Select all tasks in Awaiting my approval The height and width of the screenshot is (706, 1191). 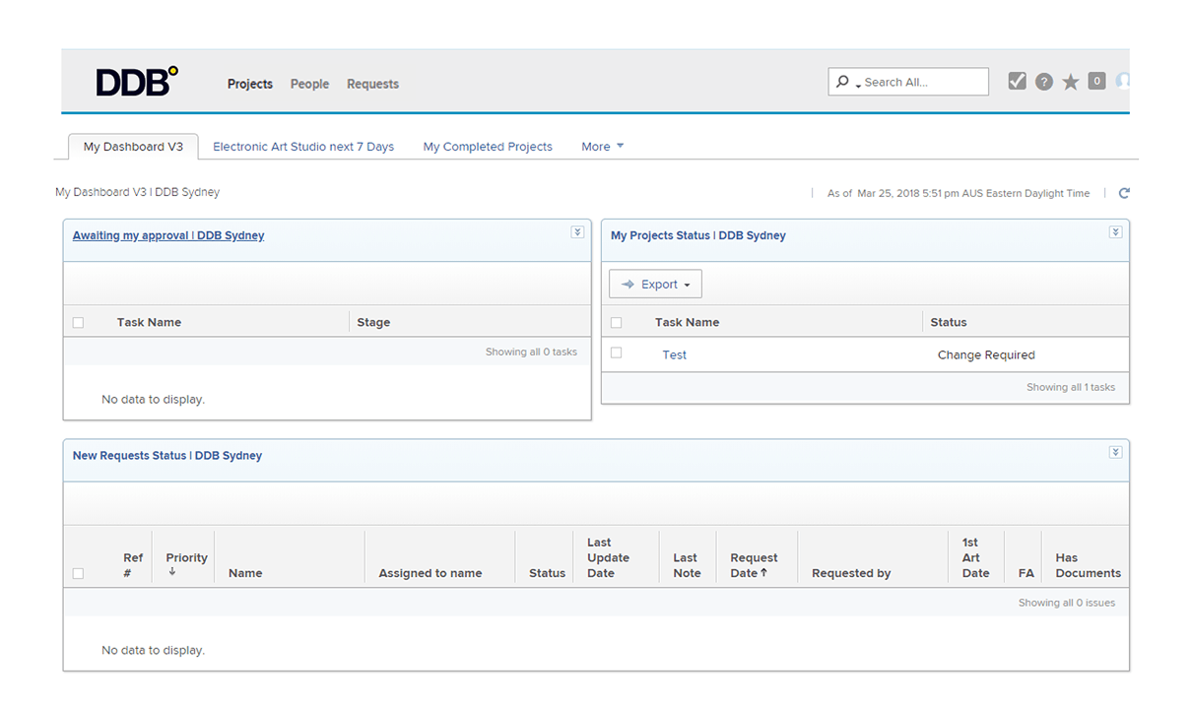[79, 323]
